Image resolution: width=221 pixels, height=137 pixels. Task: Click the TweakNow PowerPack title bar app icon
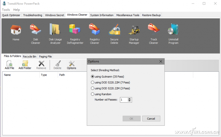[4, 4]
